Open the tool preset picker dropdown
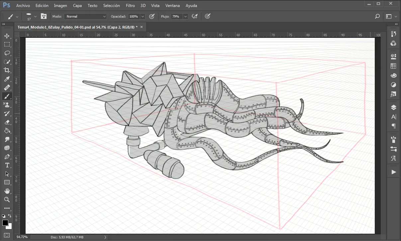The height and width of the screenshot is (241, 401). [13, 16]
